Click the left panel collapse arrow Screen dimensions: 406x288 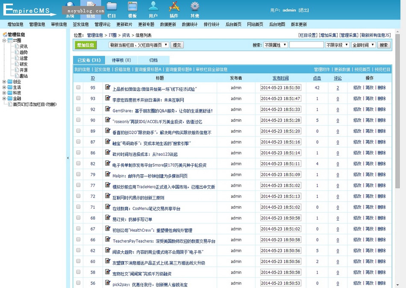tap(68, 158)
